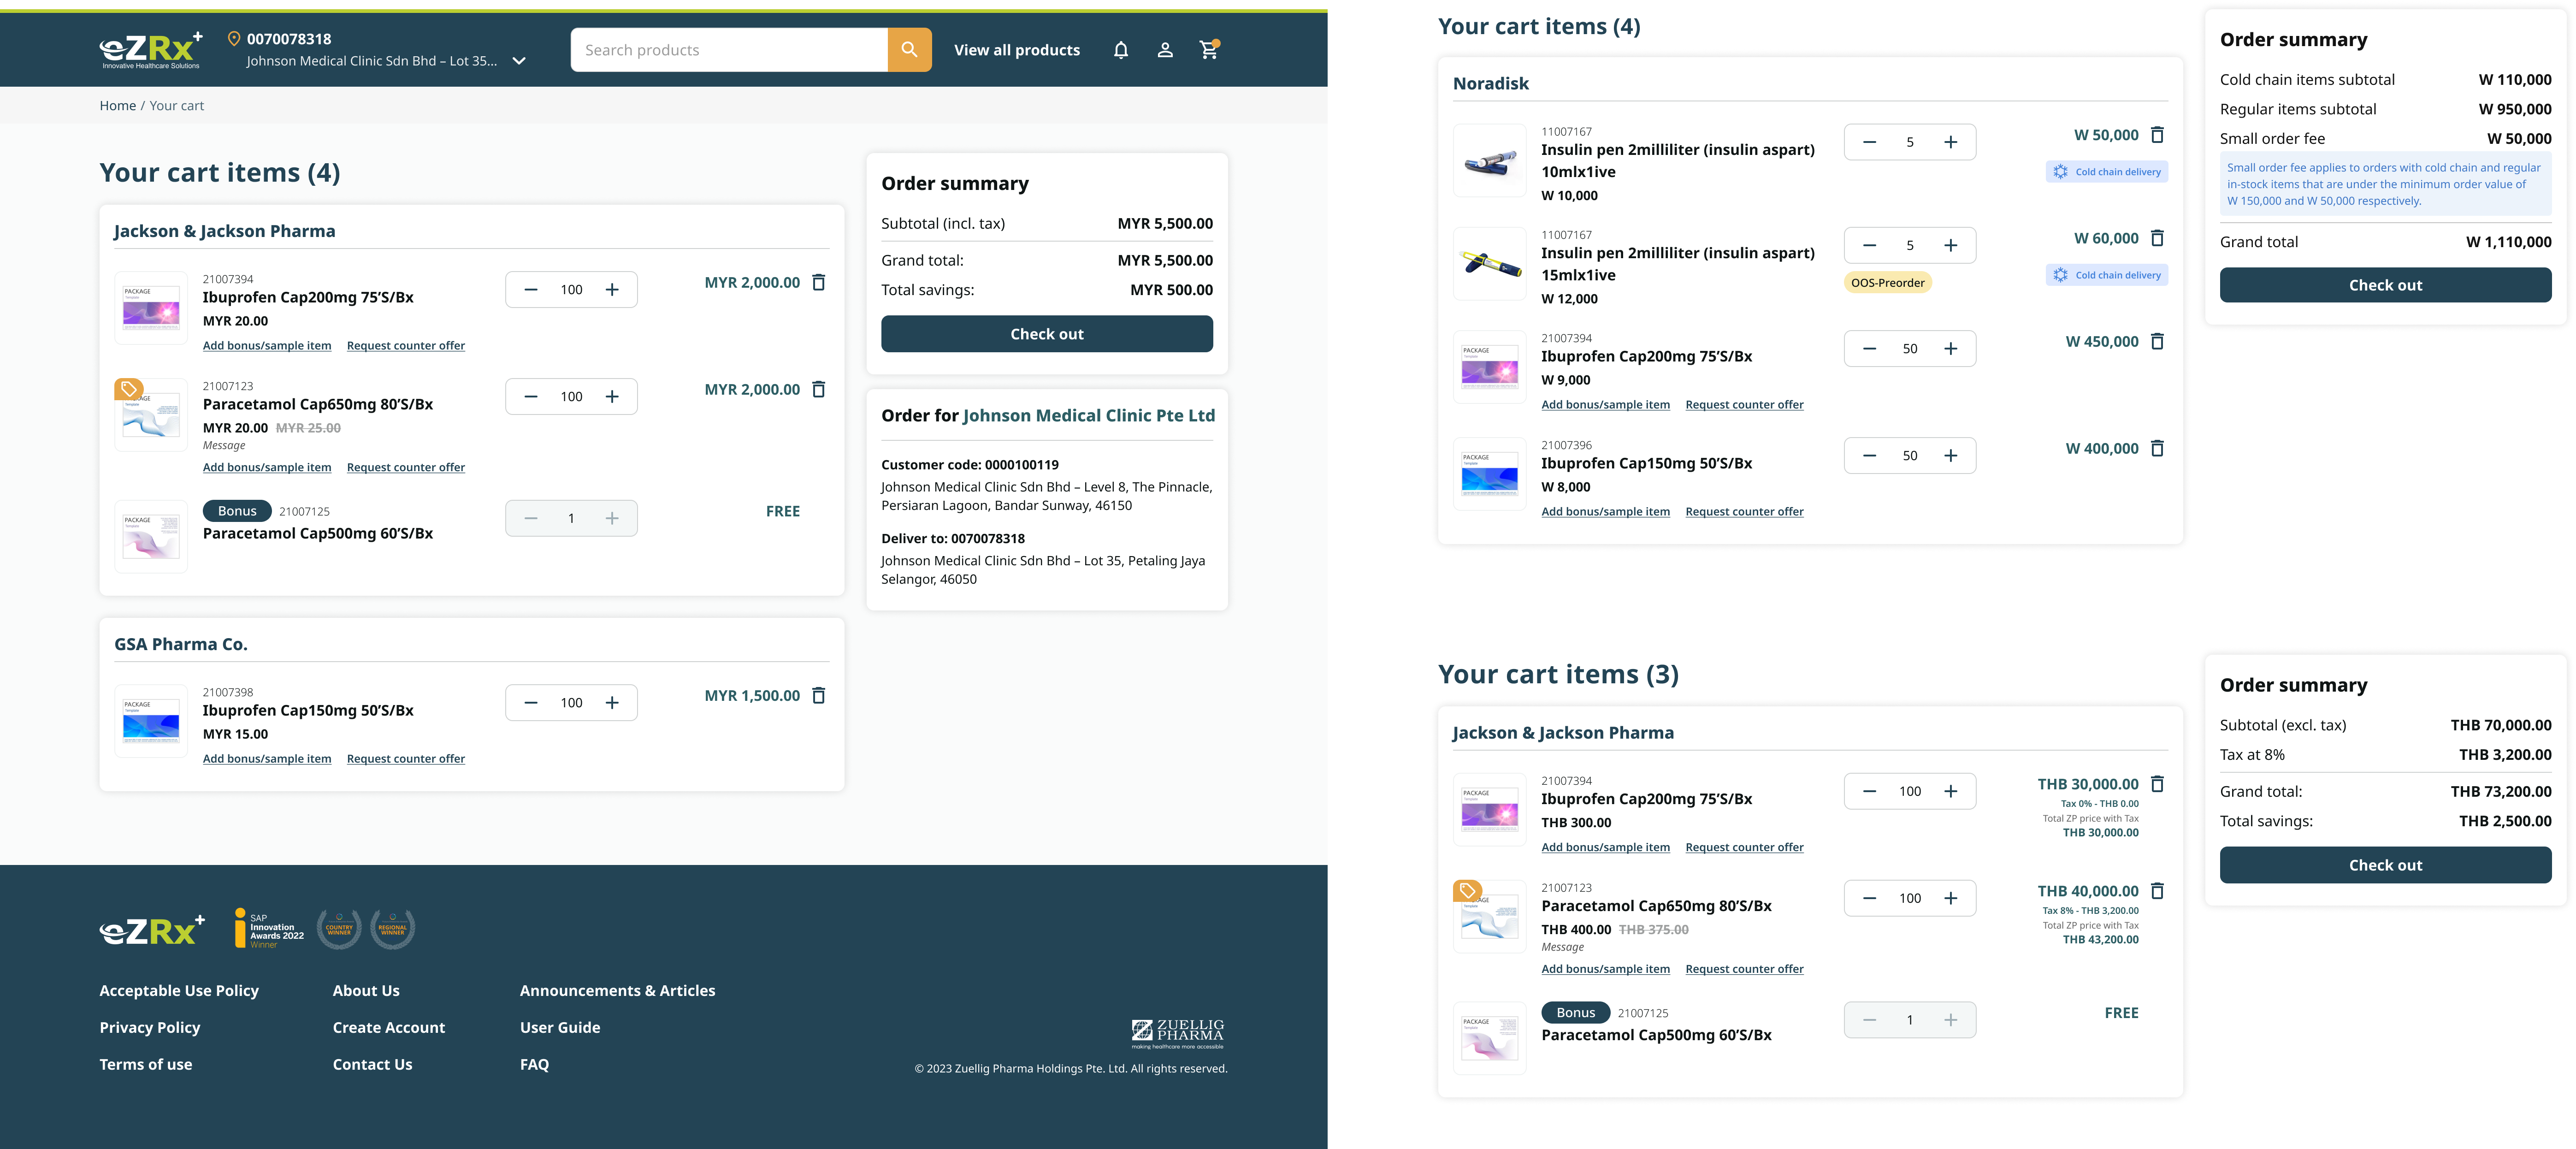The width and height of the screenshot is (2576, 1149).
Task: Open Terms of use footer link
Action: pyautogui.click(x=146, y=1065)
